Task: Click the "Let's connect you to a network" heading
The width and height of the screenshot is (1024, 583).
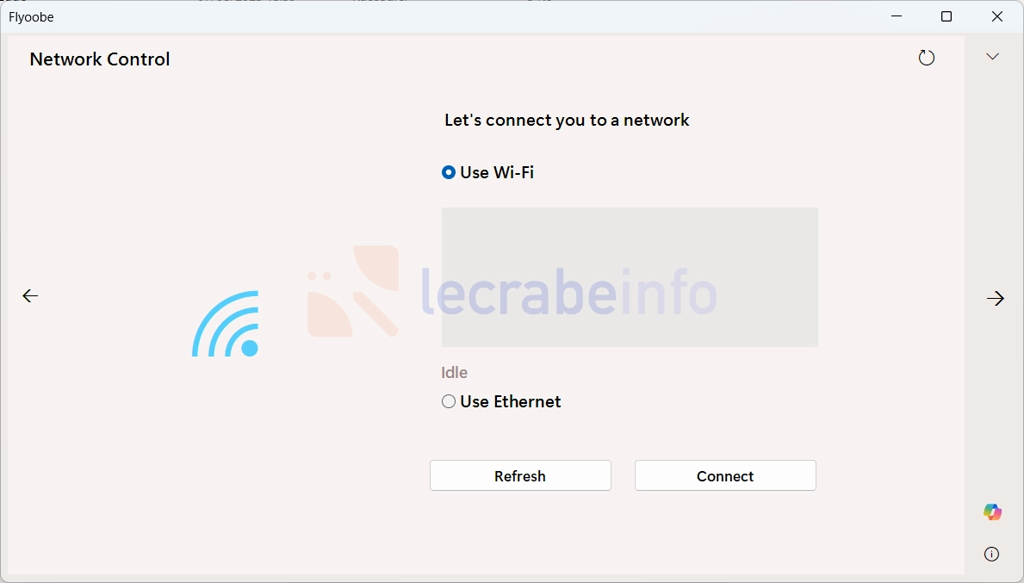Action: [567, 120]
